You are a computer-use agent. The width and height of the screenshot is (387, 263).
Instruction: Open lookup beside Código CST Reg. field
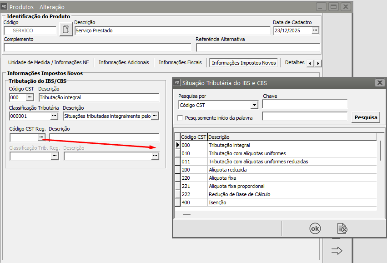41,137
